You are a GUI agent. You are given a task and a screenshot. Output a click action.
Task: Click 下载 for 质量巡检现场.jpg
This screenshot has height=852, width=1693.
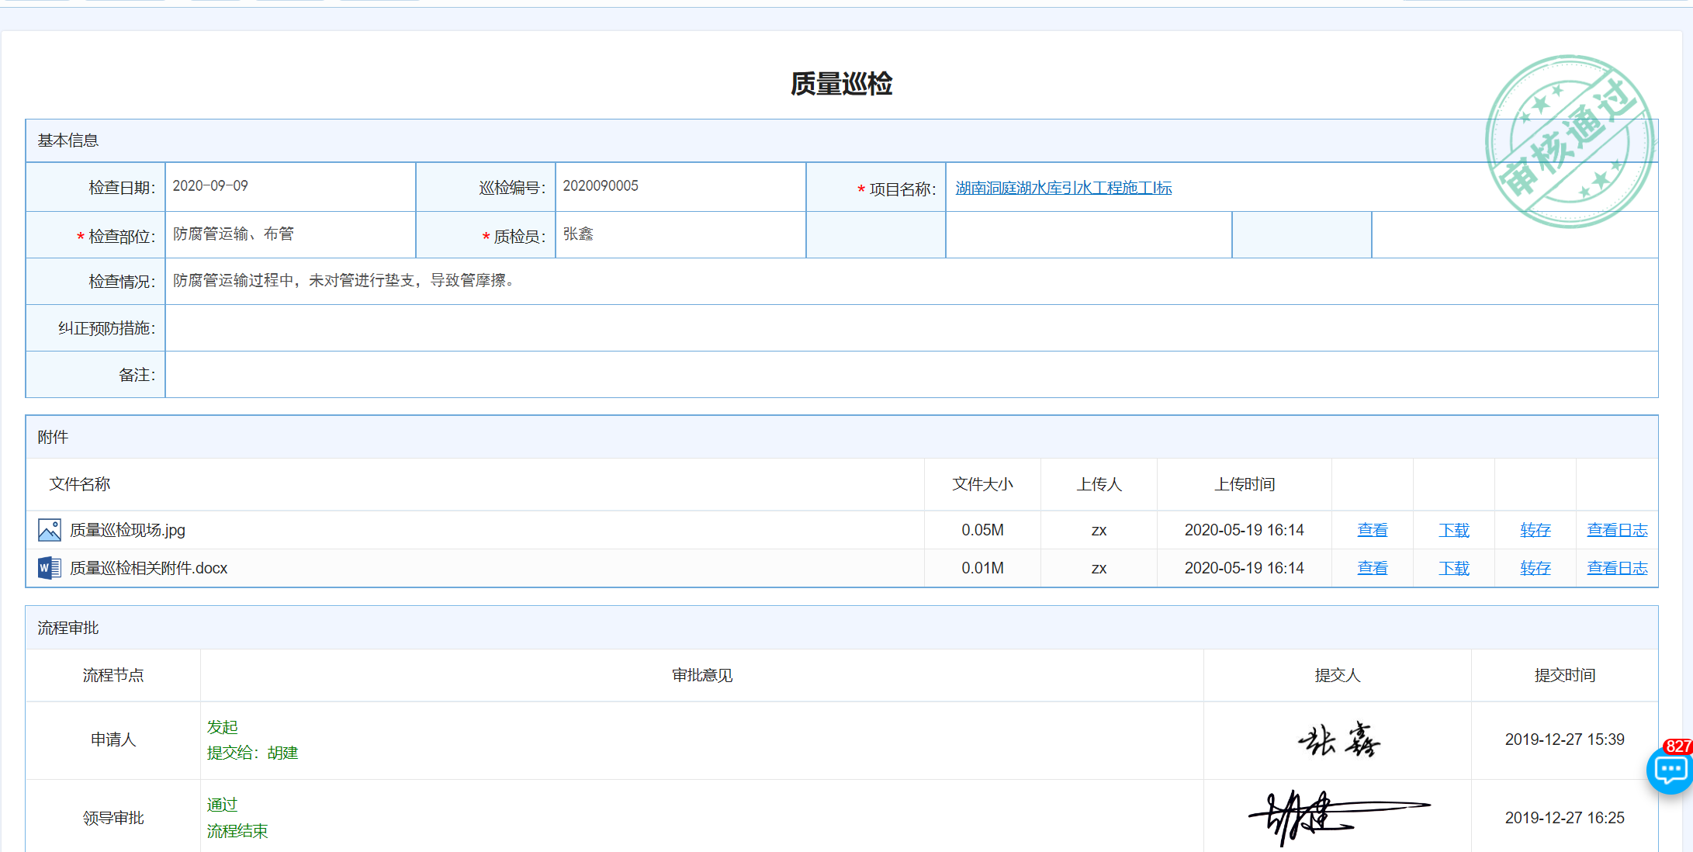(x=1453, y=530)
